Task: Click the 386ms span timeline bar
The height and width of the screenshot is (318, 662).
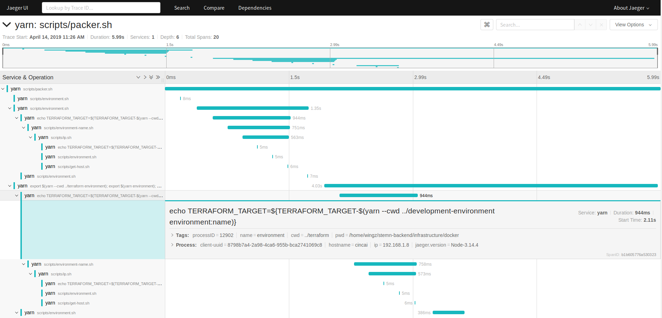Action: pos(449,313)
